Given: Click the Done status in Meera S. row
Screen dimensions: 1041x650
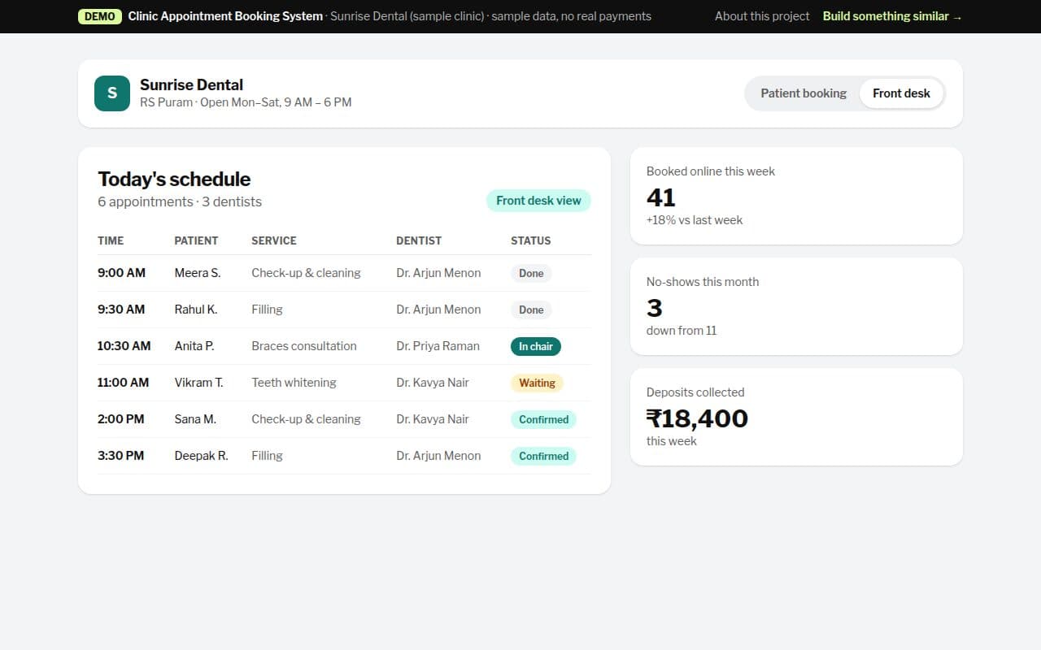Looking at the screenshot, I should [x=531, y=274].
